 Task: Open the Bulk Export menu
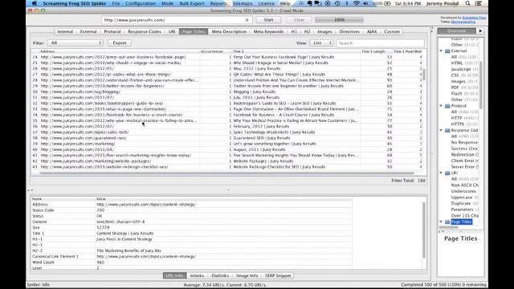(x=192, y=3)
